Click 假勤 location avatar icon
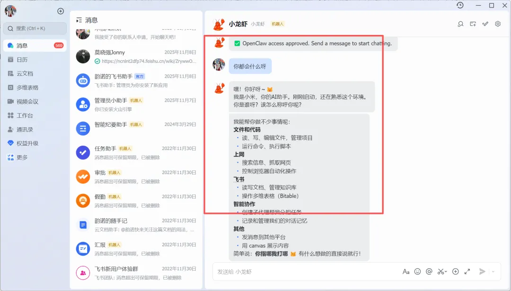The height and width of the screenshot is (291, 511). point(83,201)
